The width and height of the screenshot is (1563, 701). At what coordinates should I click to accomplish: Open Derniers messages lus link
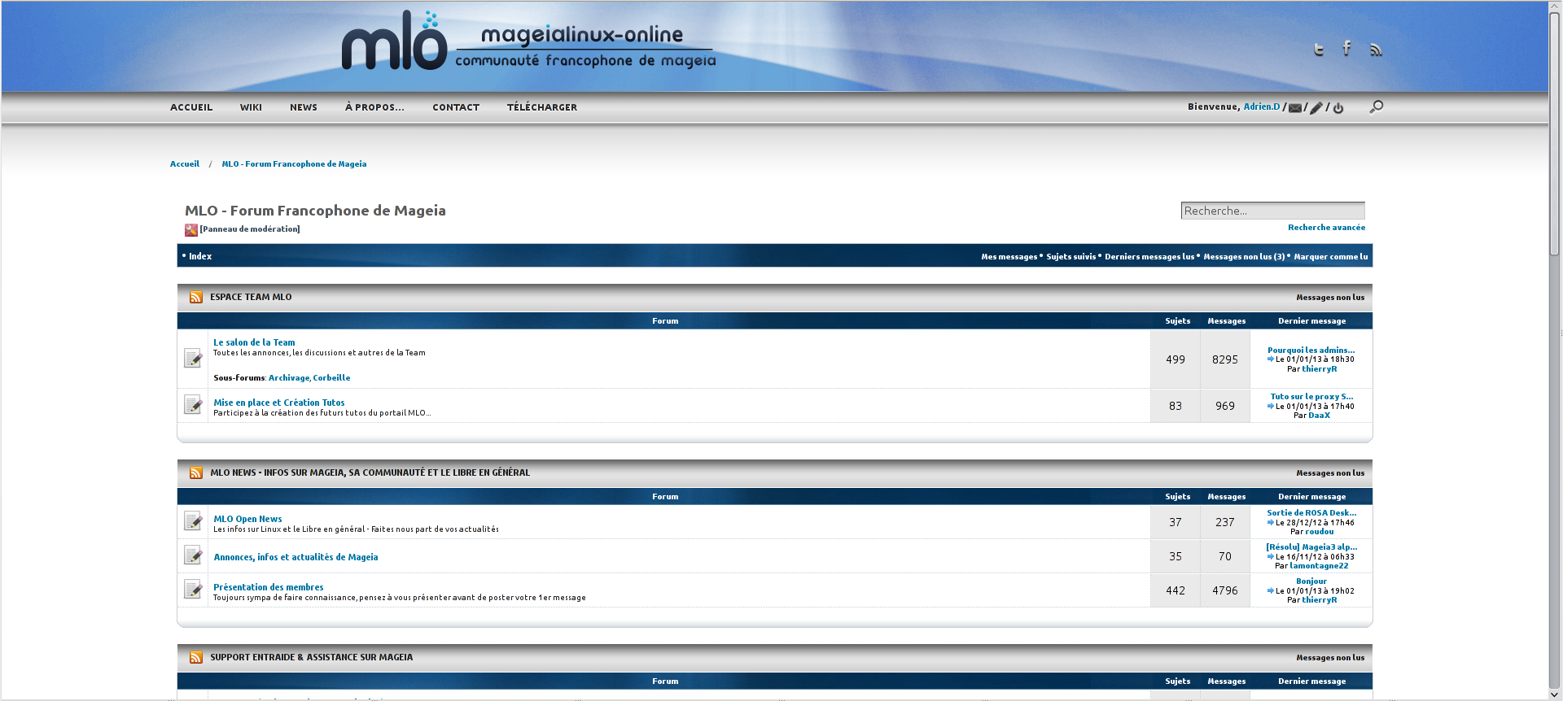pyautogui.click(x=1149, y=257)
